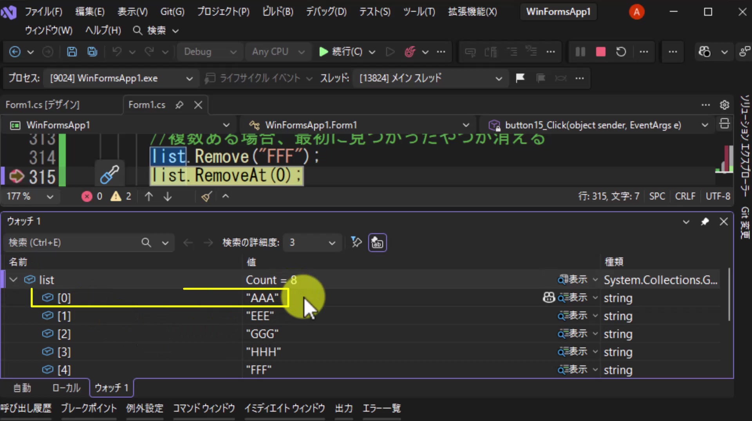Screen dimensions: 752x421
Task: Click the Hot Reload flame icon
Action: (410, 52)
